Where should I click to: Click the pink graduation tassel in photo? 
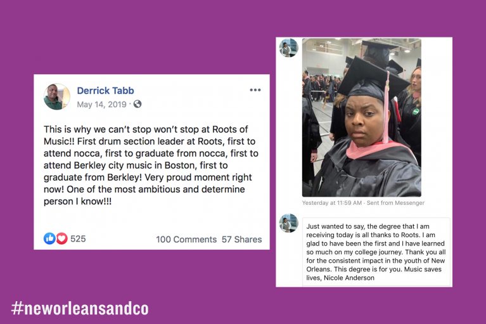coord(386,108)
